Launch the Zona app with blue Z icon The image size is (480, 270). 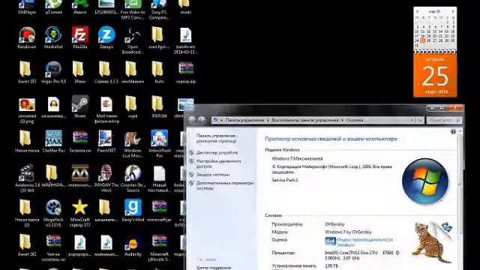coord(106,37)
